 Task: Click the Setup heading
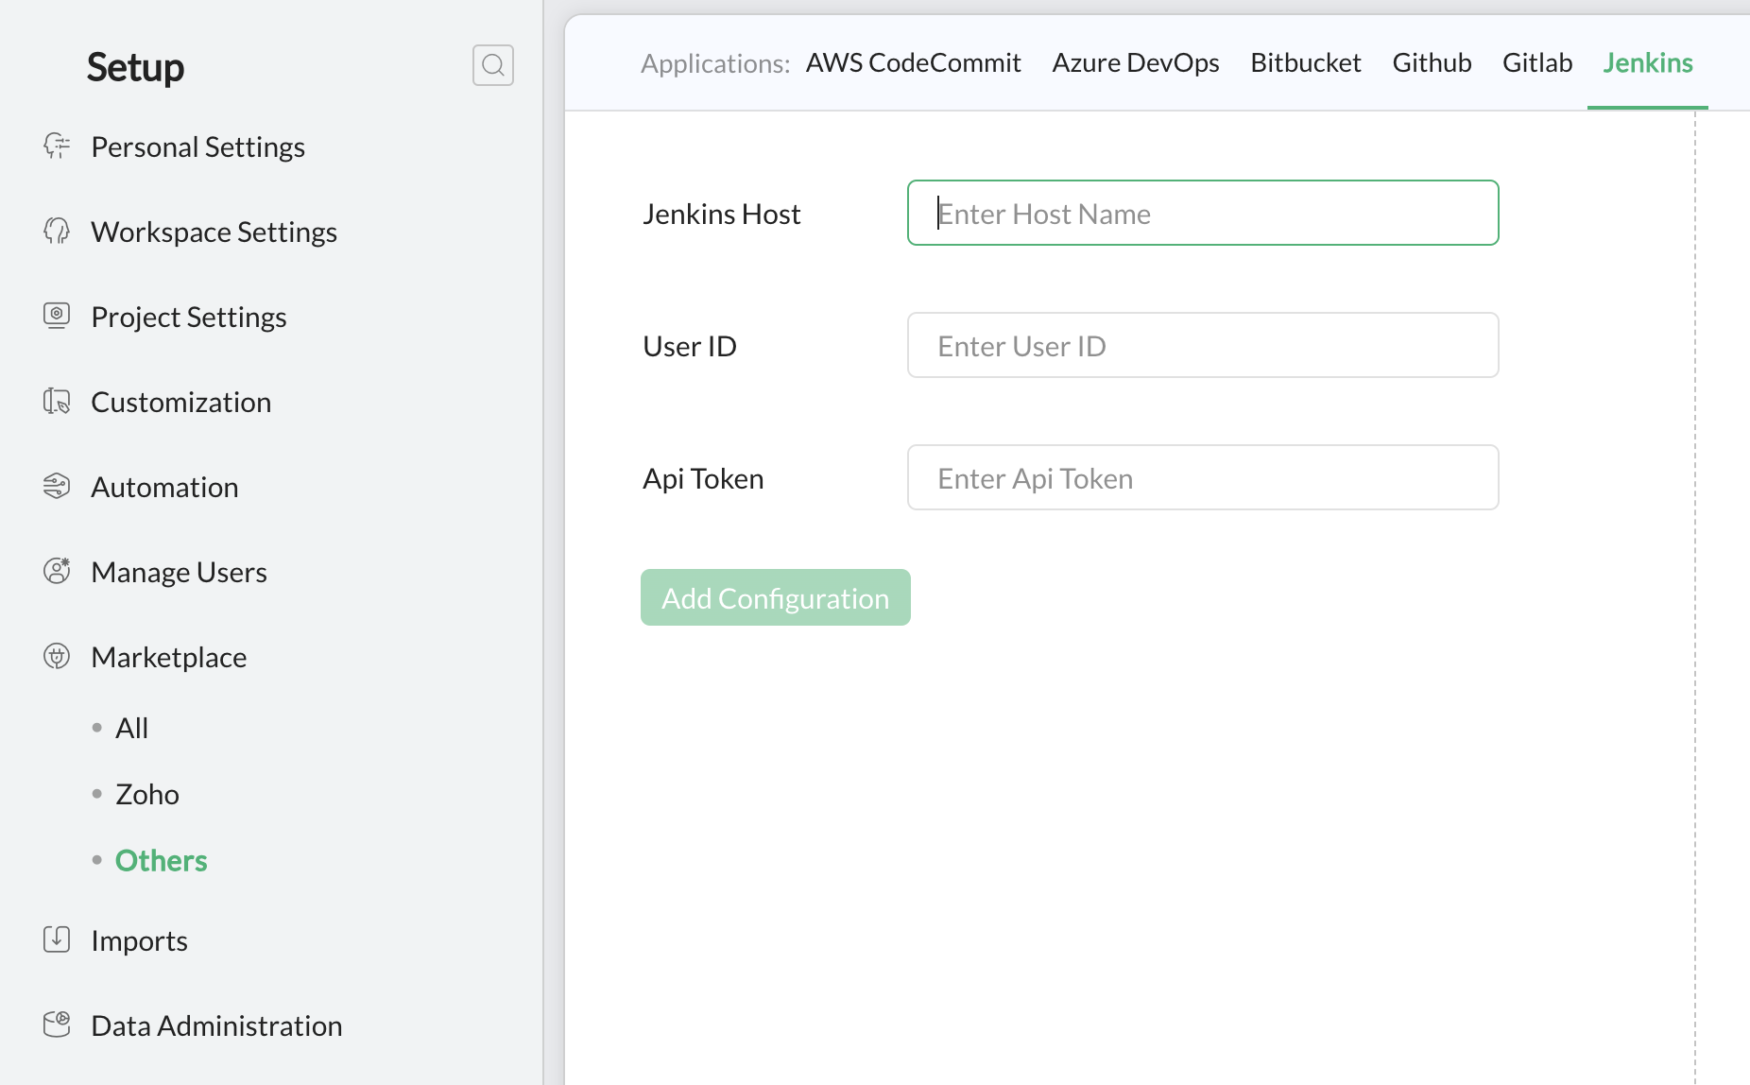pos(135,67)
